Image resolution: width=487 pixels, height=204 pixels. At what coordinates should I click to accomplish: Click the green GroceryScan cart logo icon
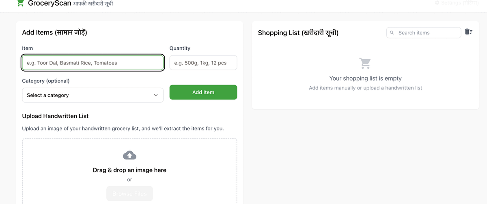[x=20, y=3]
